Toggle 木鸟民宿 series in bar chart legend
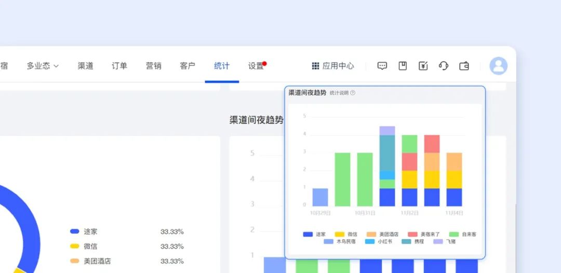 [340, 241]
